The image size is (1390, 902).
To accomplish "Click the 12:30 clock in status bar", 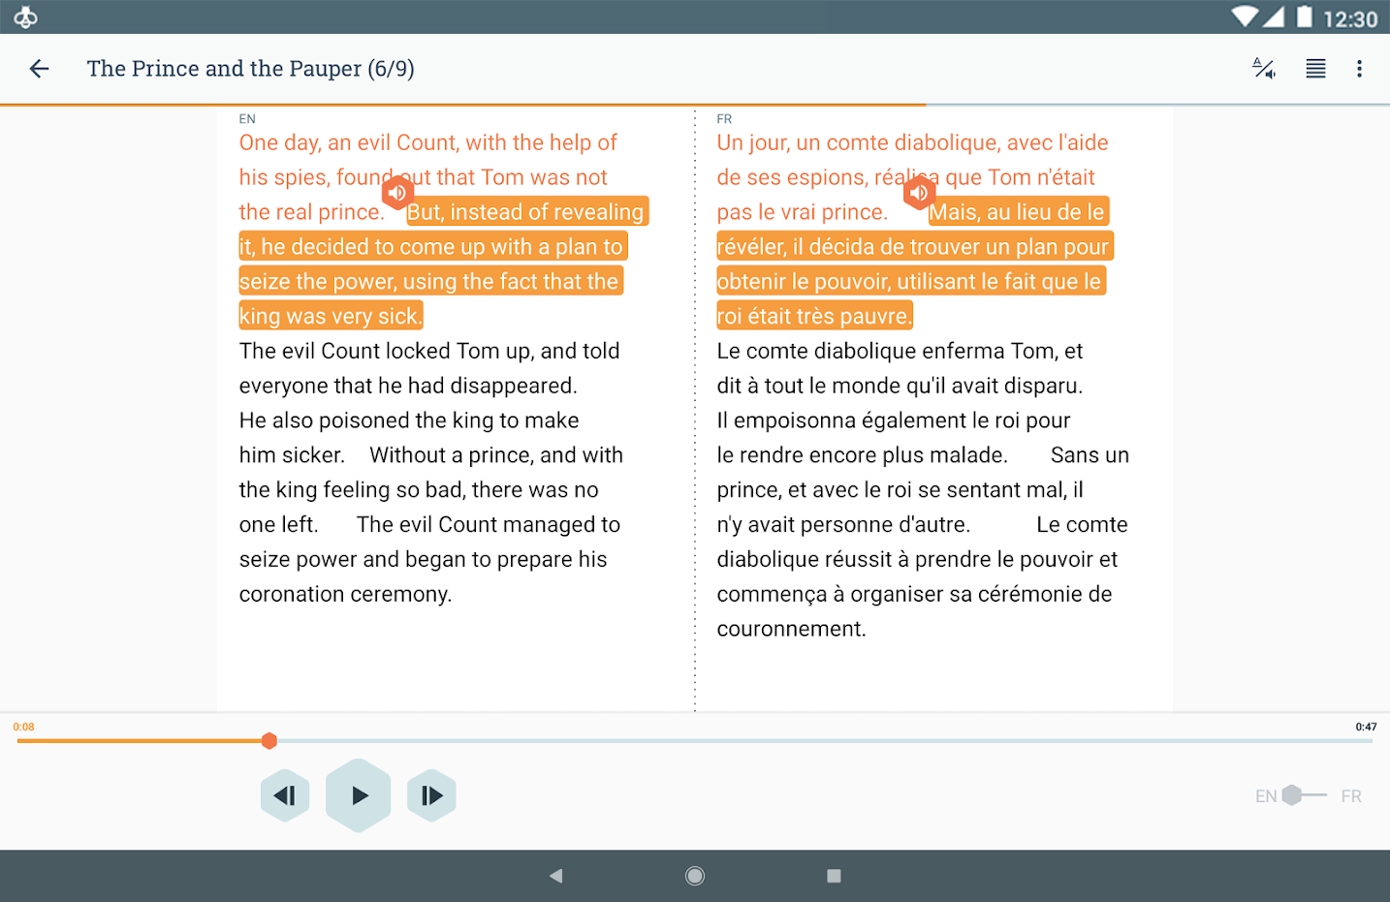I will pos(1350,18).
